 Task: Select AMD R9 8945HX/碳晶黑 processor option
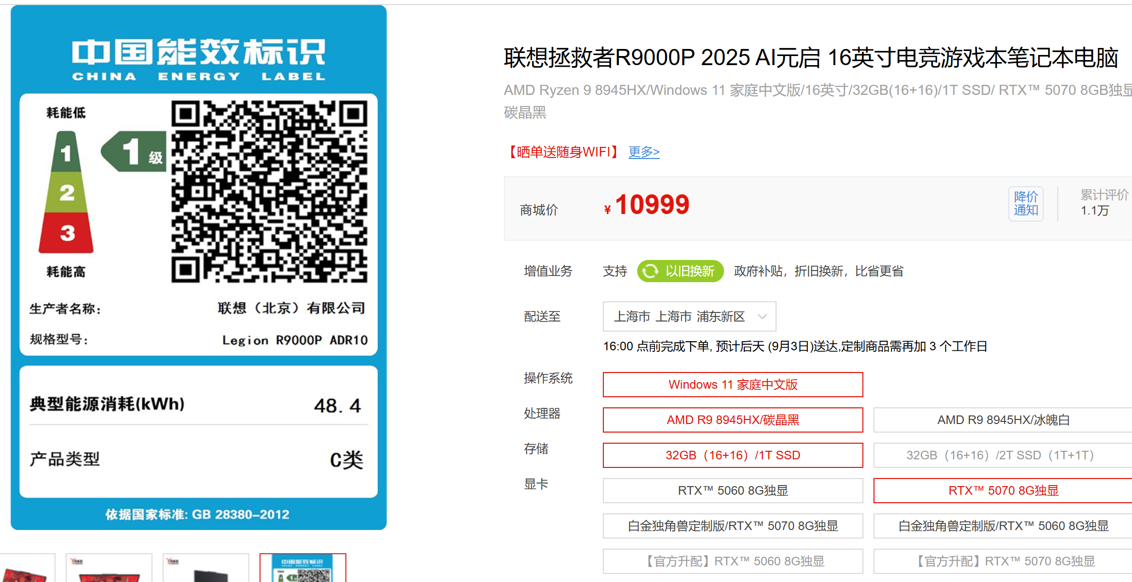pos(733,420)
